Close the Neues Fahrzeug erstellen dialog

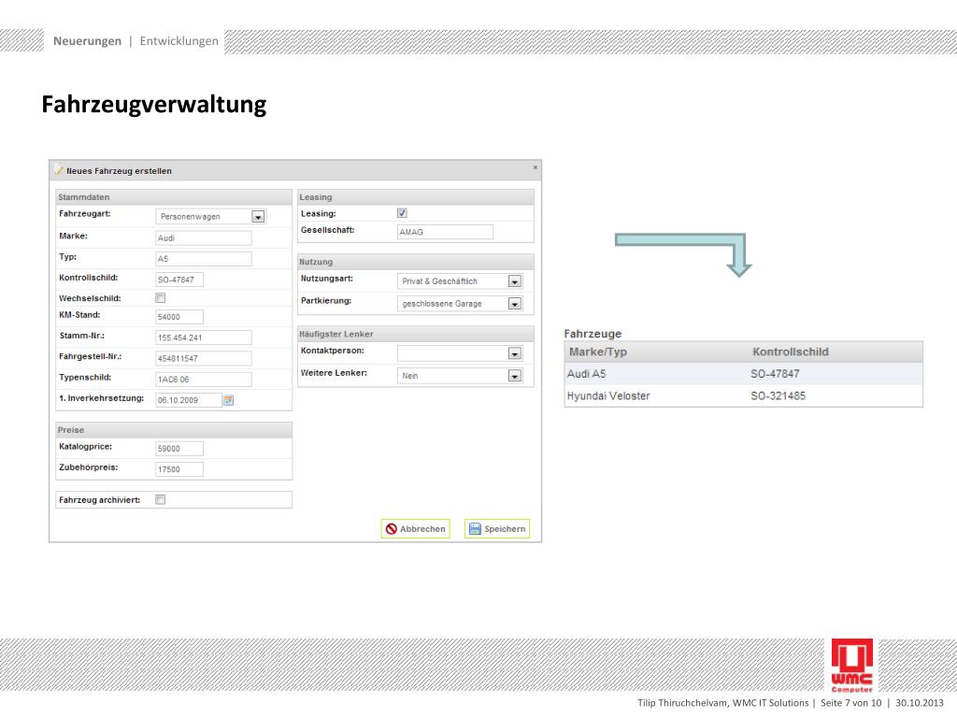536,167
